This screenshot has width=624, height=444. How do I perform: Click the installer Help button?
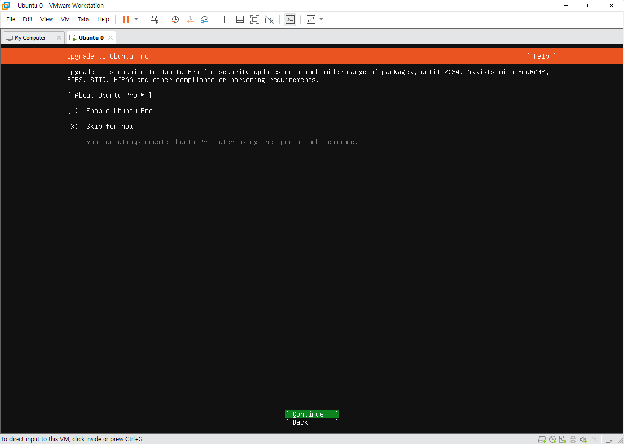pos(541,56)
